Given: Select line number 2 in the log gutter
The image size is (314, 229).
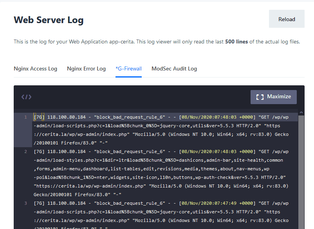Looking at the screenshot, I should click(x=25, y=151).
